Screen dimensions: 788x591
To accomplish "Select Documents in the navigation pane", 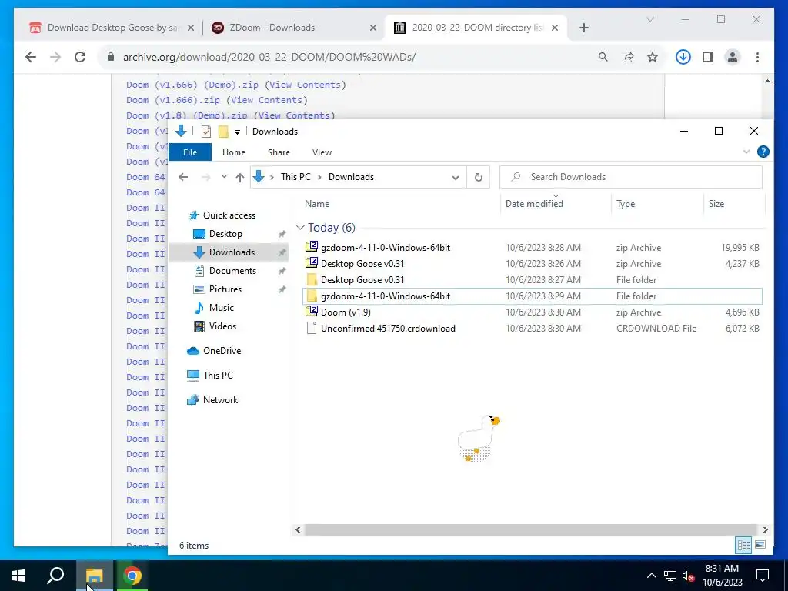I will 232,270.
